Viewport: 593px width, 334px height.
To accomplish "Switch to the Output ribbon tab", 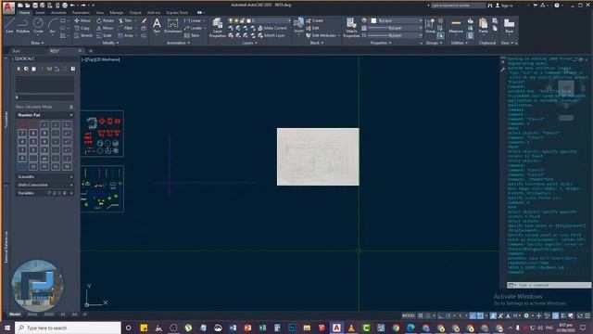I will (135, 12).
